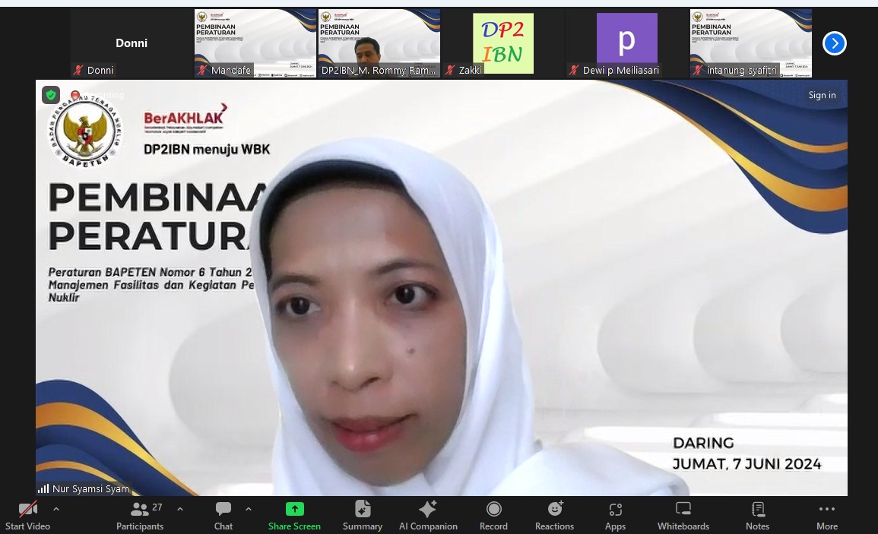This screenshot has height=534, width=878.
Task: Click the participant count 27
Action: pos(157,507)
